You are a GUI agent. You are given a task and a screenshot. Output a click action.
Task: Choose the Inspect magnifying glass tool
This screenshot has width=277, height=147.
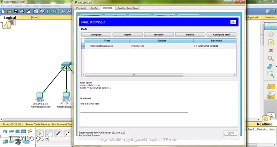click(271, 58)
